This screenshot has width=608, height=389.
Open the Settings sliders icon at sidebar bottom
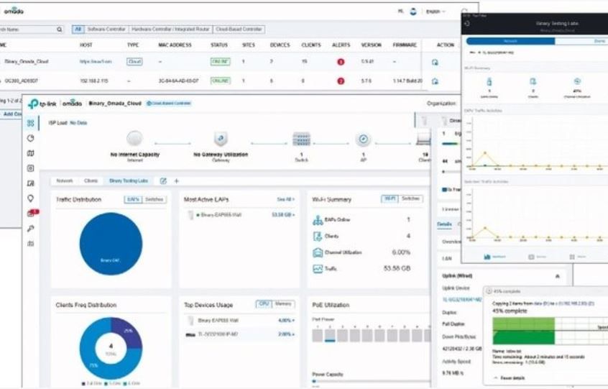click(31, 244)
